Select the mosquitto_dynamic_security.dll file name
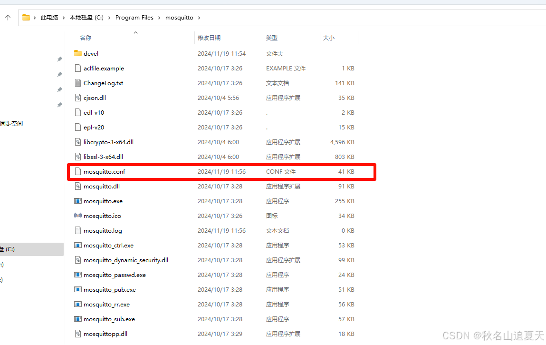 point(126,260)
